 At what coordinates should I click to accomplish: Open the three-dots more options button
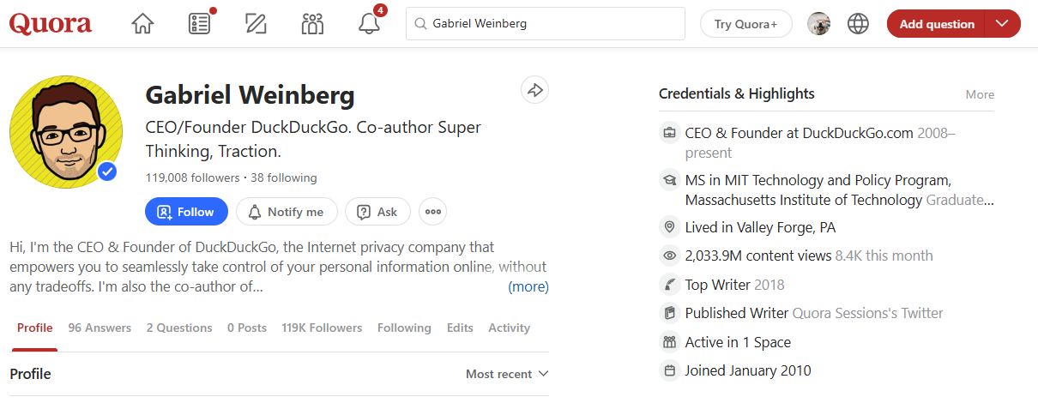coord(433,212)
